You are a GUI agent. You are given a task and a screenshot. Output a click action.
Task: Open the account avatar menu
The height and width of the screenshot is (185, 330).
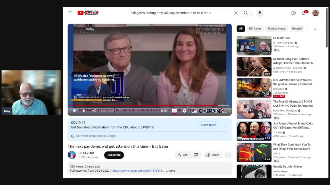[316, 13]
